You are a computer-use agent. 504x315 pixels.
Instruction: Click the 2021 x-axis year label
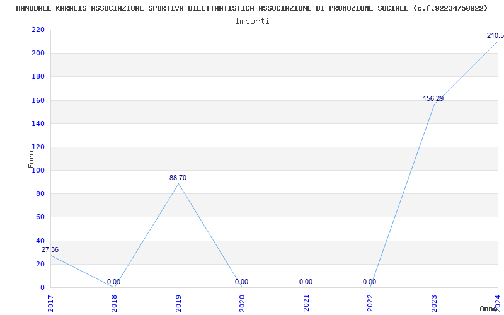(x=306, y=304)
